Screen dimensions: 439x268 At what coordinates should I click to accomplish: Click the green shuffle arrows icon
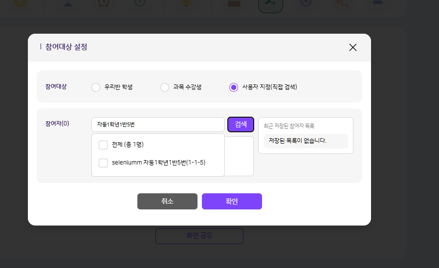click(x=270, y=3)
